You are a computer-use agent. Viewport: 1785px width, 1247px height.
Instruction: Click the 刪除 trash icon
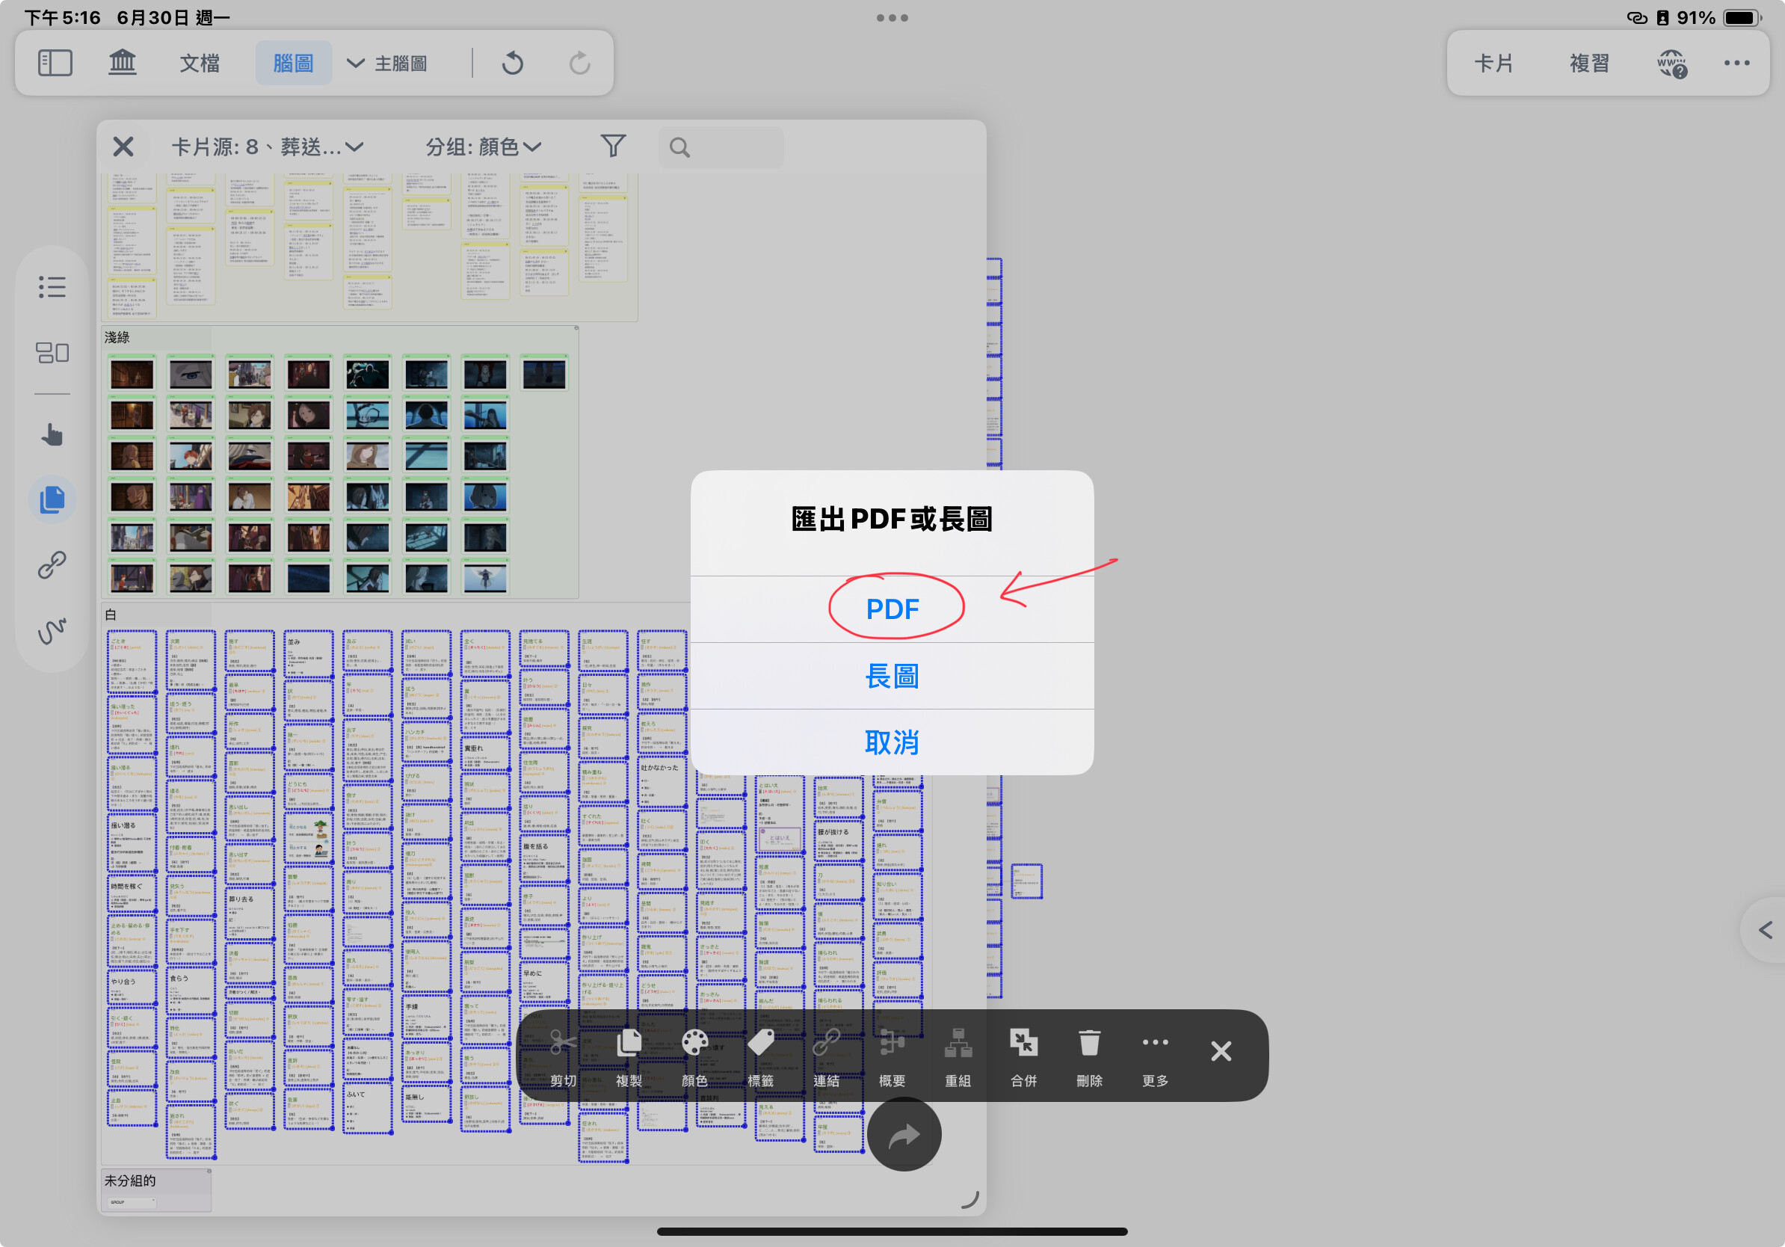[1089, 1056]
